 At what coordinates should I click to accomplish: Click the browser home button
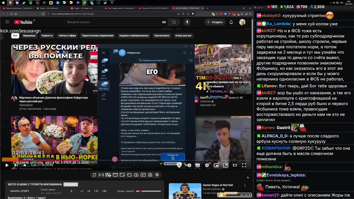(16, 14)
